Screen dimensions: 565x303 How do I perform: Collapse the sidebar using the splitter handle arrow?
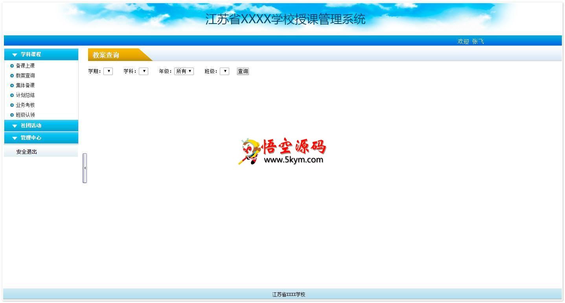coord(85,168)
